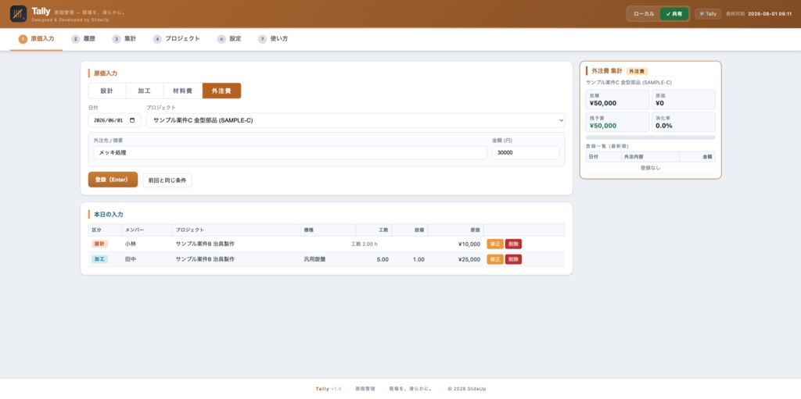Viewport: 801px width, 399px height.
Task: Open the 集計 tab
Action: (x=124, y=39)
